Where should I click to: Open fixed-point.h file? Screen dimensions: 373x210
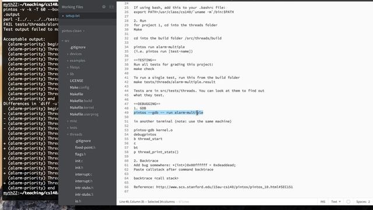pyautogui.click(x=85, y=148)
